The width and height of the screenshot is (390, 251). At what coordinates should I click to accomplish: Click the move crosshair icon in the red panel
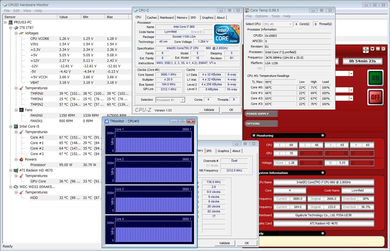[x=366, y=50]
